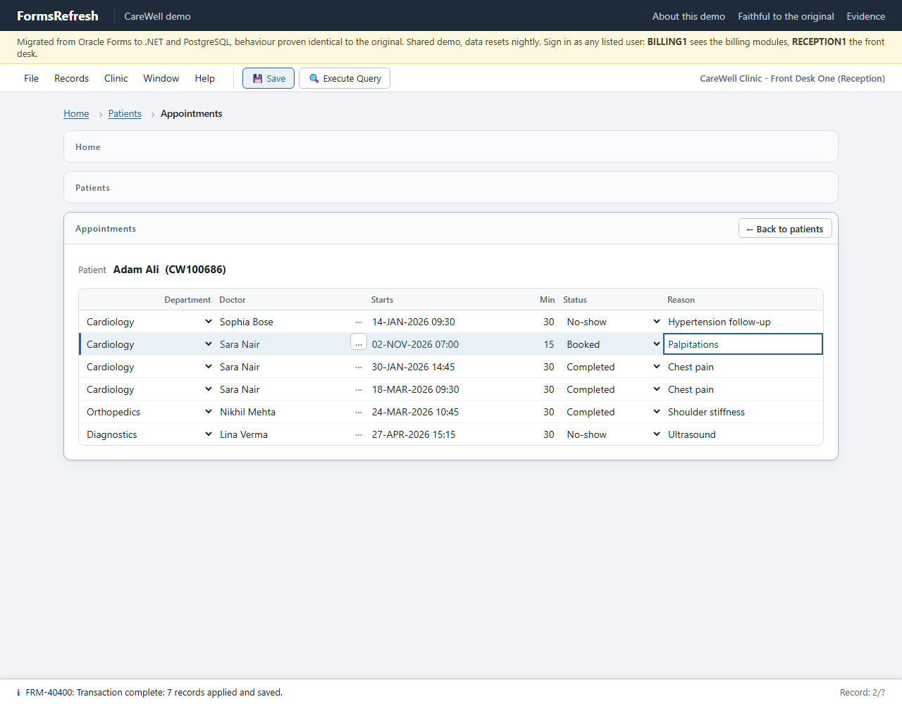Viewport: 902px width, 704px height.
Task: Open the Clinic menu
Action: pos(116,78)
